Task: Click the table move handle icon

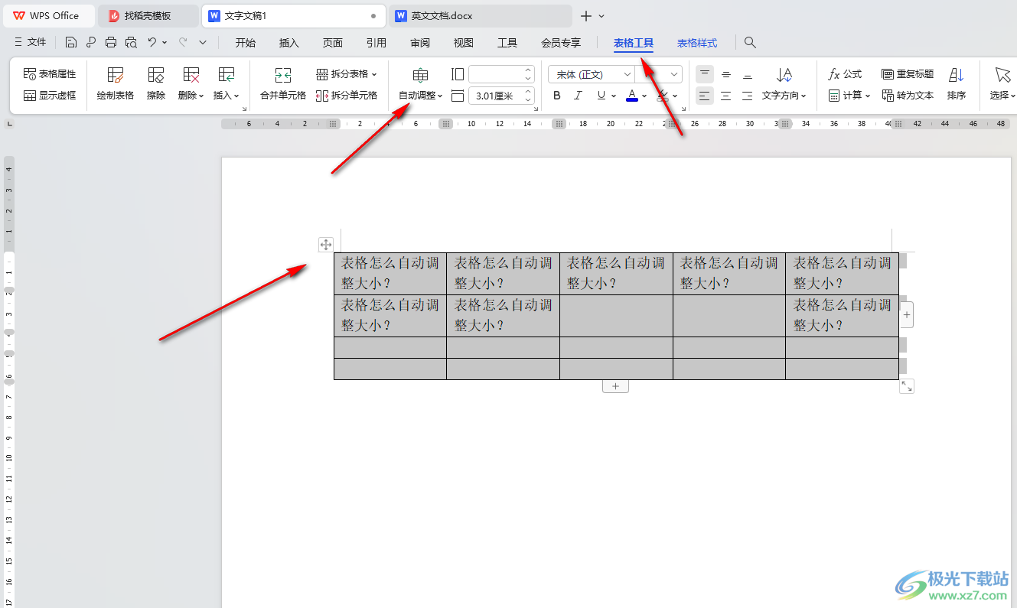Action: click(326, 245)
